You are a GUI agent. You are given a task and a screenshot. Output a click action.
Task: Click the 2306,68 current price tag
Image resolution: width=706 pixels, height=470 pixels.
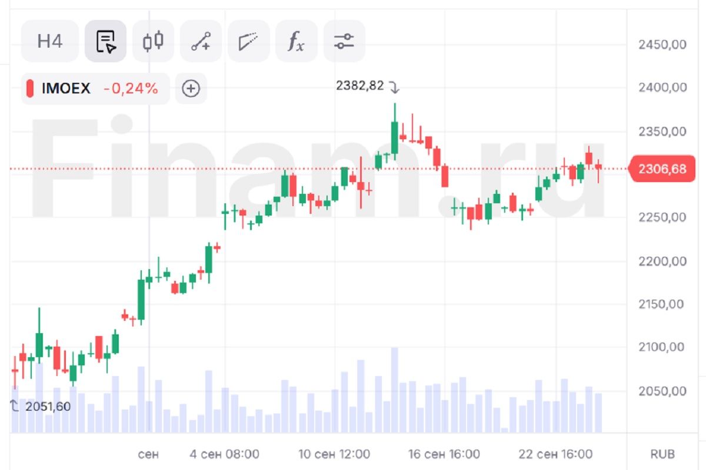click(x=662, y=169)
